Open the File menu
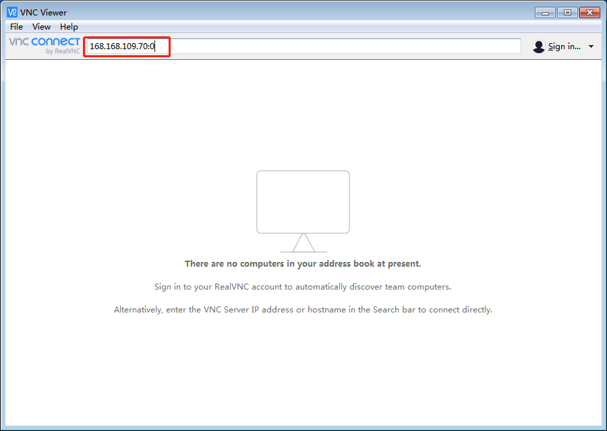This screenshot has width=607, height=431. point(16,27)
